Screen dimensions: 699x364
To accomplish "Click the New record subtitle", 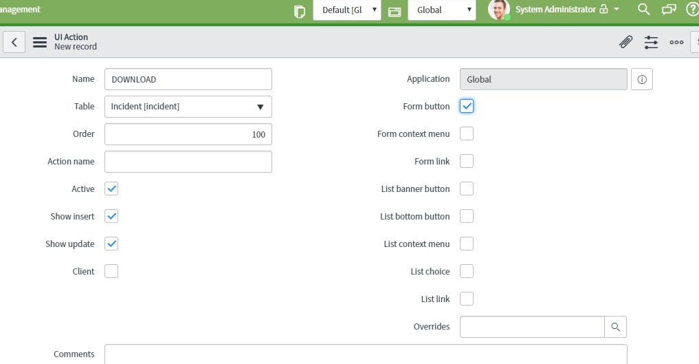I will (x=76, y=46).
